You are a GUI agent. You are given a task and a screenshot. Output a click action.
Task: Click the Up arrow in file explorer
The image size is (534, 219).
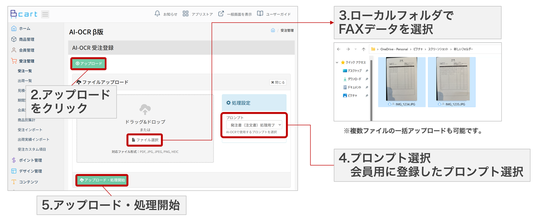pos(363,49)
